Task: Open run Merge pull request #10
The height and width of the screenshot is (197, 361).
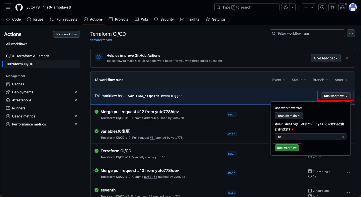Action: (140, 170)
